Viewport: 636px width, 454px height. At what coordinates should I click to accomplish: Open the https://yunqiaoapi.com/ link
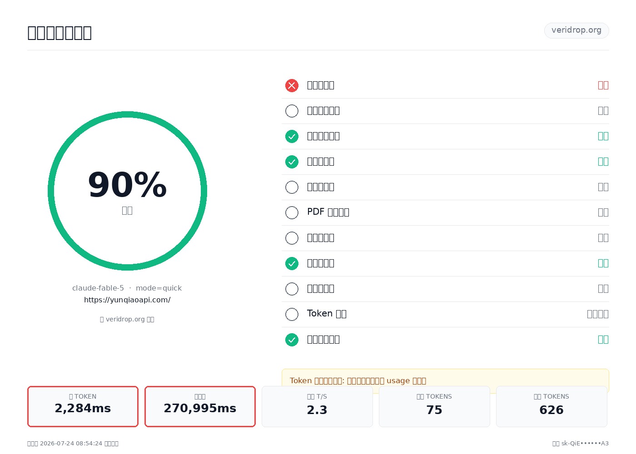[x=127, y=300]
